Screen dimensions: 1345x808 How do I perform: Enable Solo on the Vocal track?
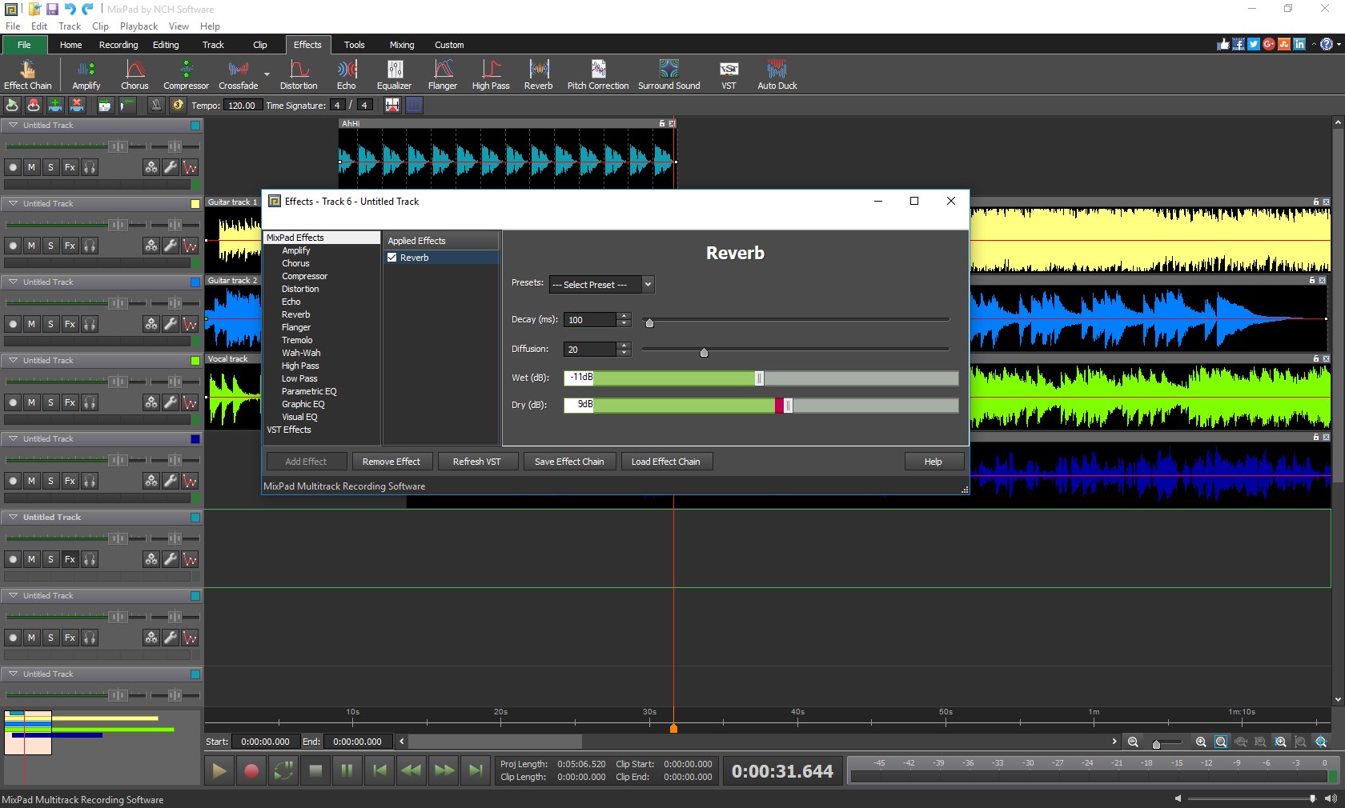[x=50, y=403]
